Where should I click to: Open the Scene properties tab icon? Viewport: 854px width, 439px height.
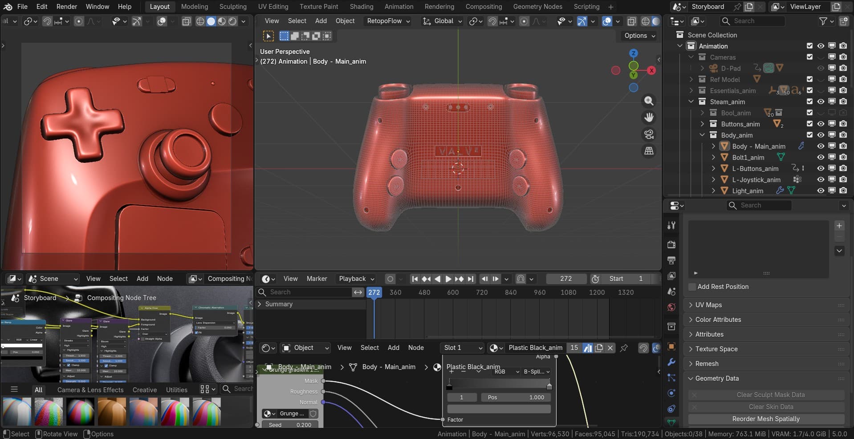(671, 292)
